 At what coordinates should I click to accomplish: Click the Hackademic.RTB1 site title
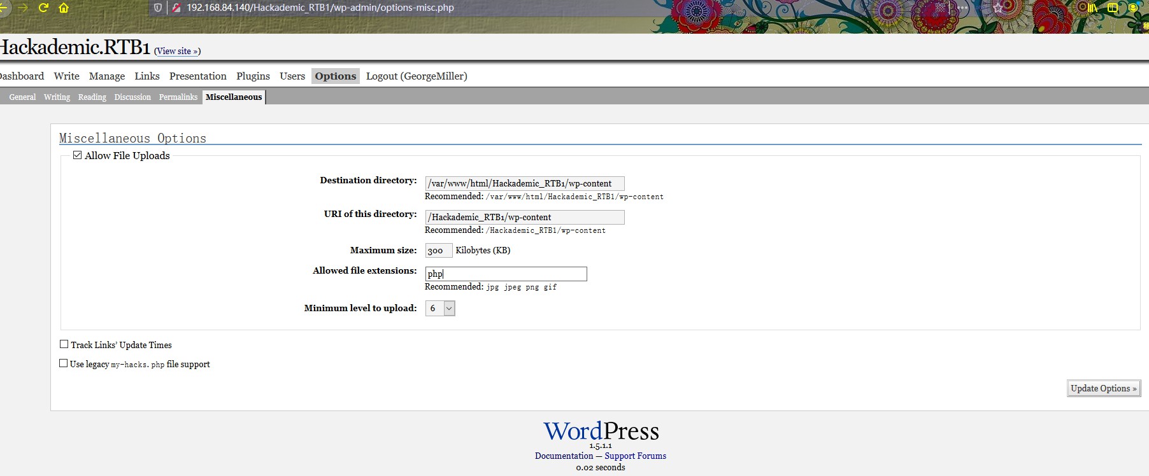(75, 47)
